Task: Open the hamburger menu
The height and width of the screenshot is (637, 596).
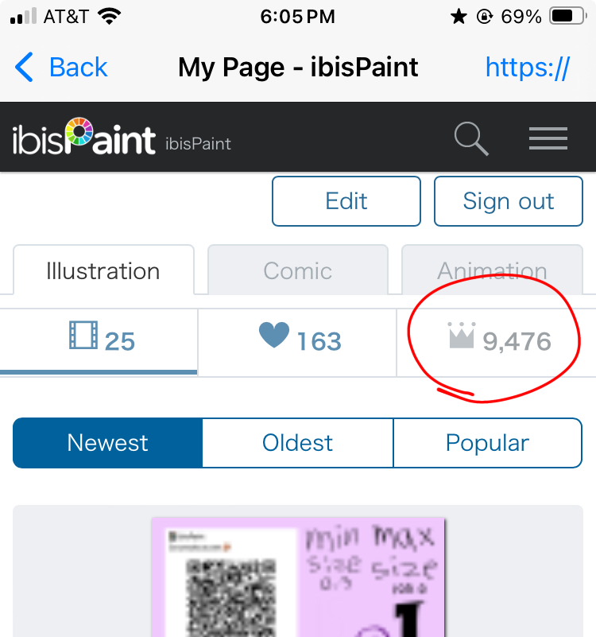Action: tap(548, 138)
